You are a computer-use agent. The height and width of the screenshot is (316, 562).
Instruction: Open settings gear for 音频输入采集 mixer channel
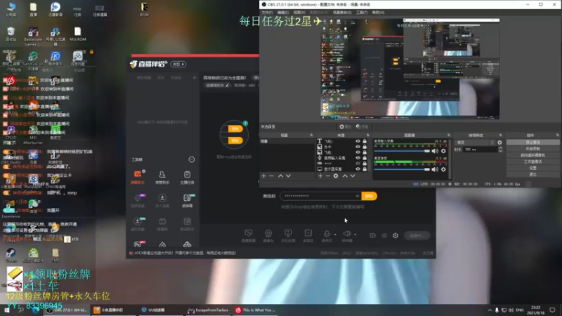click(443, 151)
